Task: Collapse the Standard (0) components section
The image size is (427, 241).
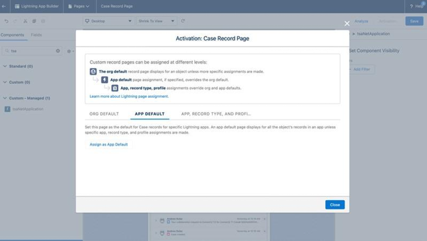Action: (x=18, y=66)
